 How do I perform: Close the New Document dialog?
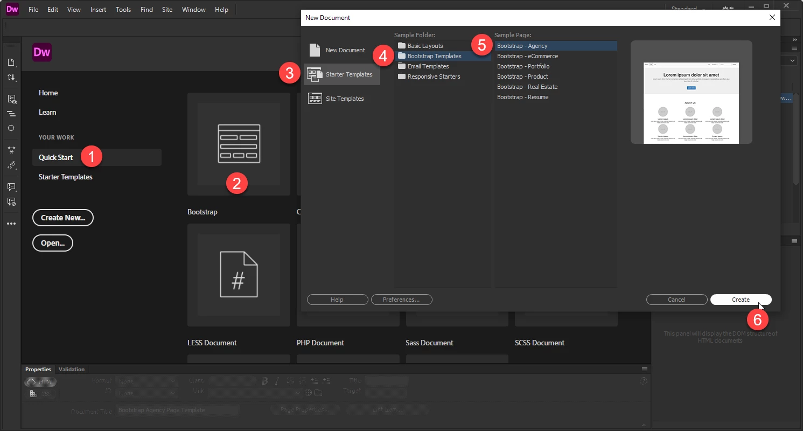tap(772, 17)
